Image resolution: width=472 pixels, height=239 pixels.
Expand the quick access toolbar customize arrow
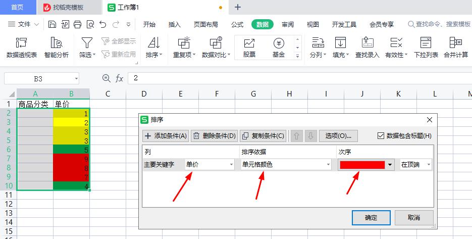coord(129,24)
